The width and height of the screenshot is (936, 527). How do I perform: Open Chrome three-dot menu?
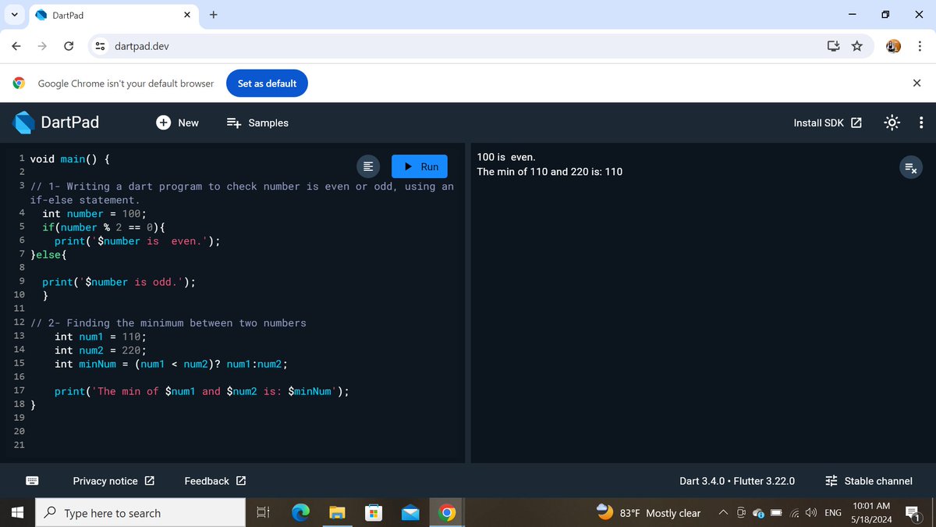coord(920,46)
